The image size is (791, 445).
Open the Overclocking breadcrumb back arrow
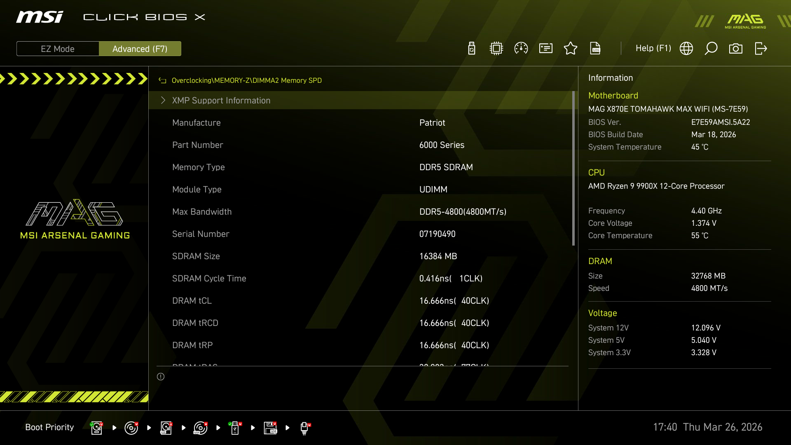162,80
